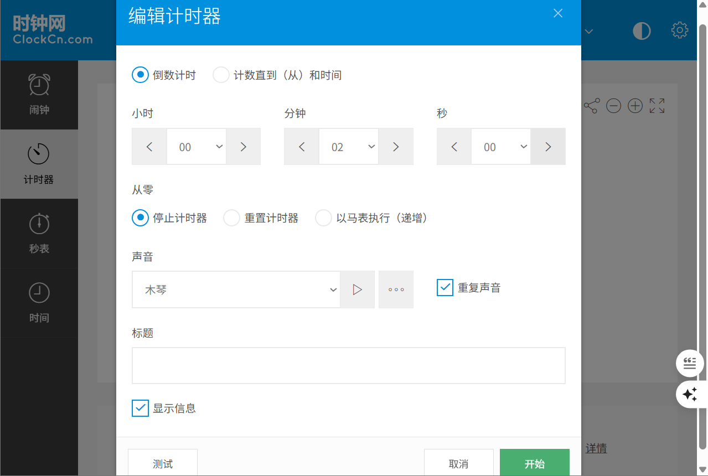Switch to the 秒表 stopwatch tab
The image size is (708, 476).
pyautogui.click(x=39, y=233)
